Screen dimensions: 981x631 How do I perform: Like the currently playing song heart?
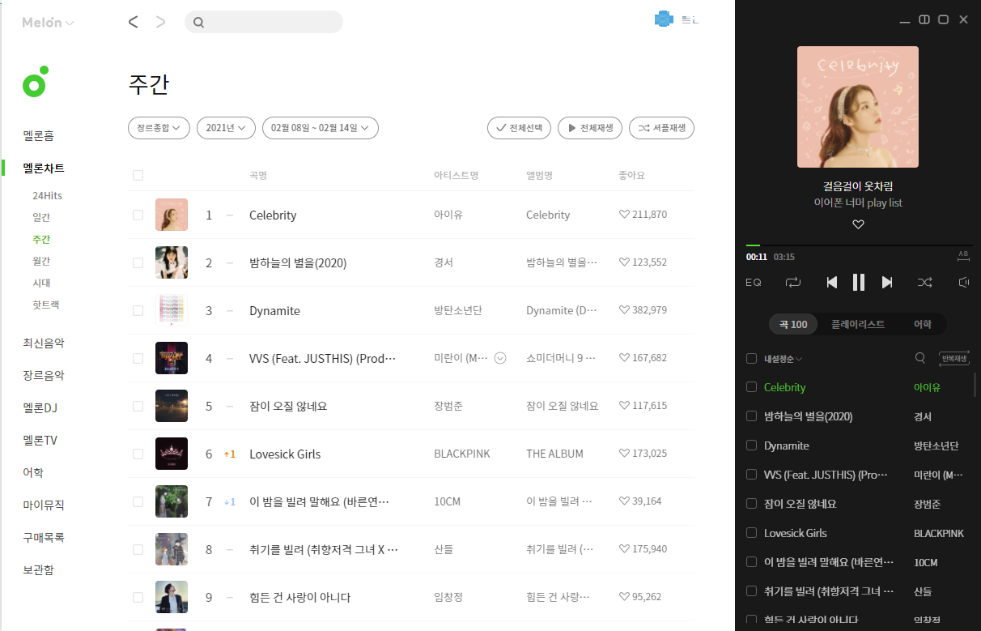pyautogui.click(x=858, y=224)
